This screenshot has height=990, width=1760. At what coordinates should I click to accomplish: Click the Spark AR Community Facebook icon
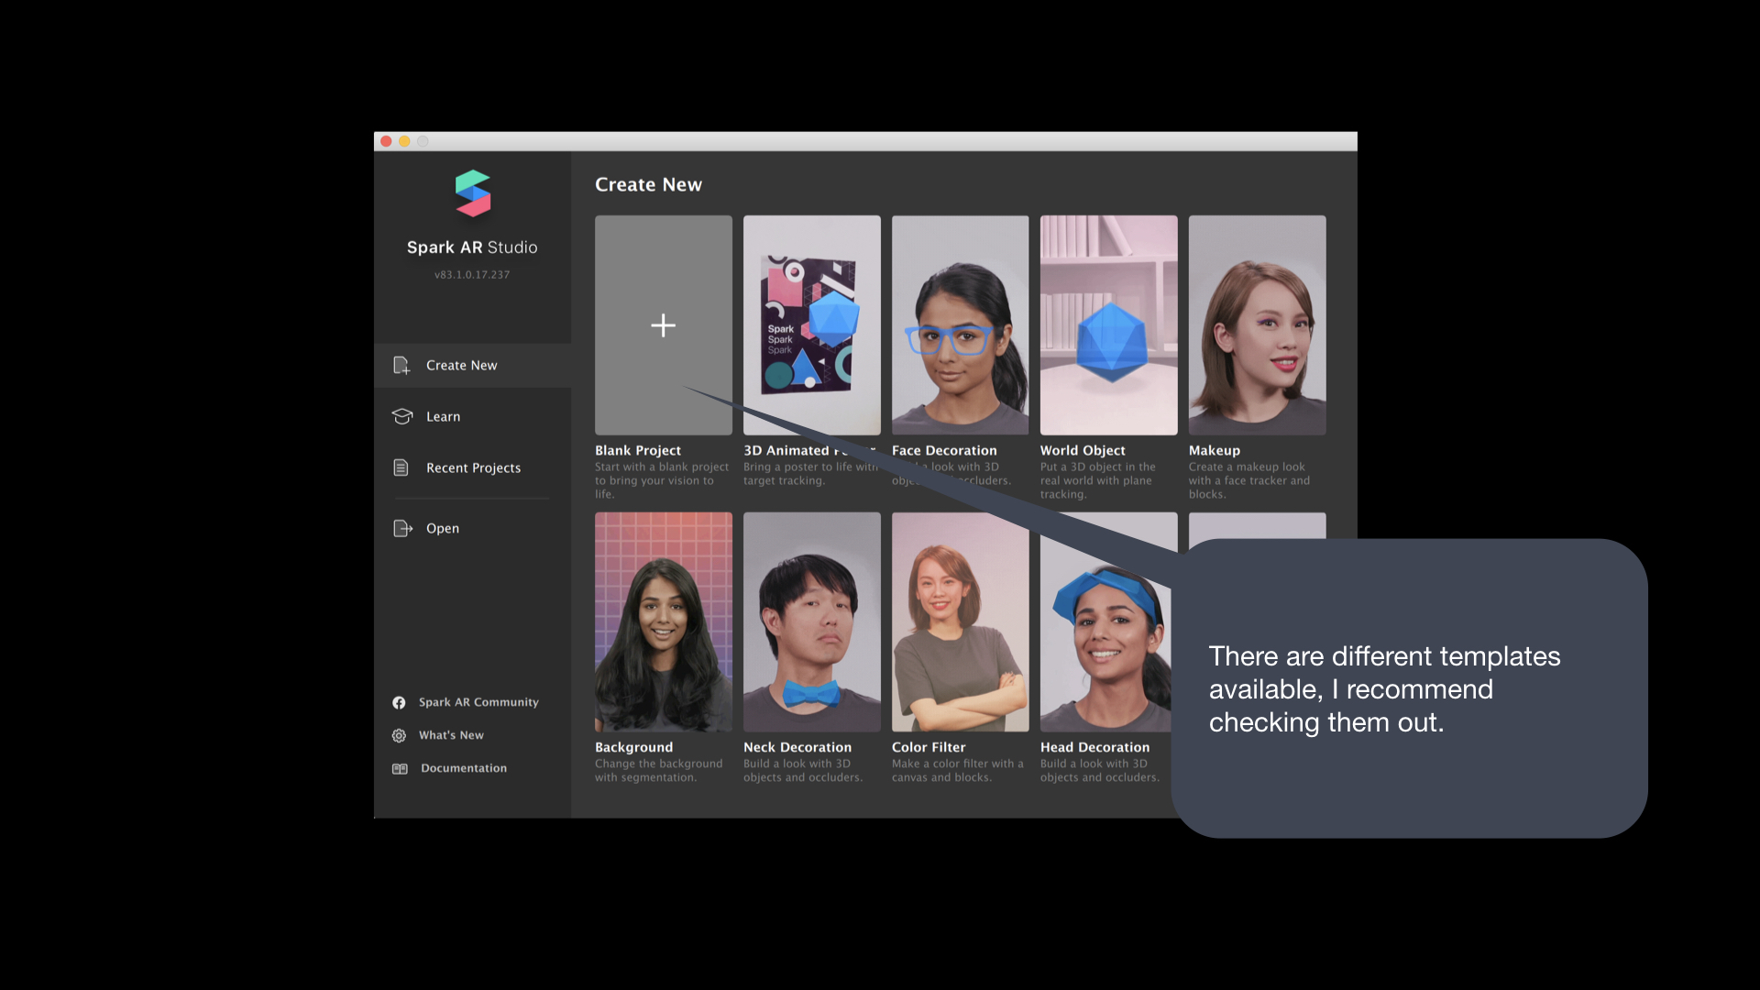click(x=399, y=702)
